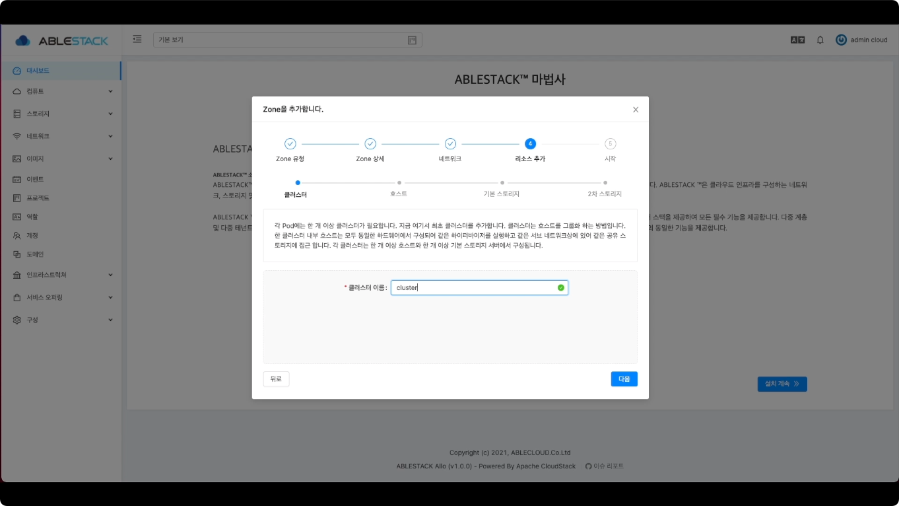Image resolution: width=899 pixels, height=506 pixels.
Task: Open the language translation icon
Action: tap(797, 40)
